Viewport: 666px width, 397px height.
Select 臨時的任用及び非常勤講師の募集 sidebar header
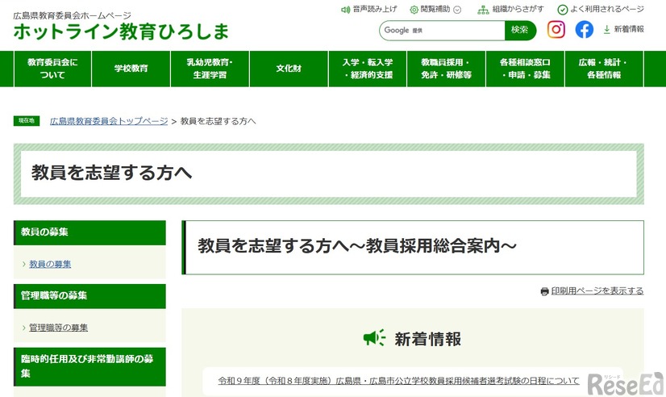point(89,366)
